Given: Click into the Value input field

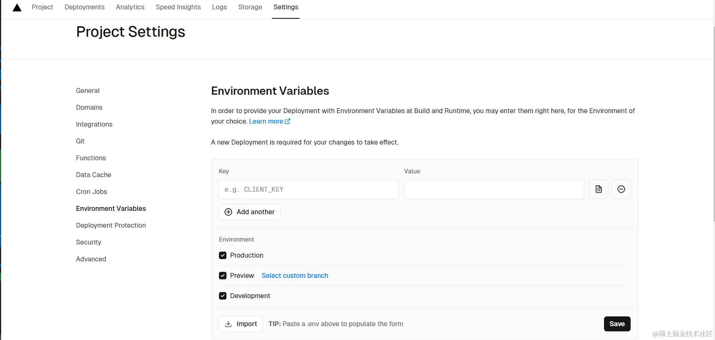Looking at the screenshot, I should pyautogui.click(x=493, y=189).
